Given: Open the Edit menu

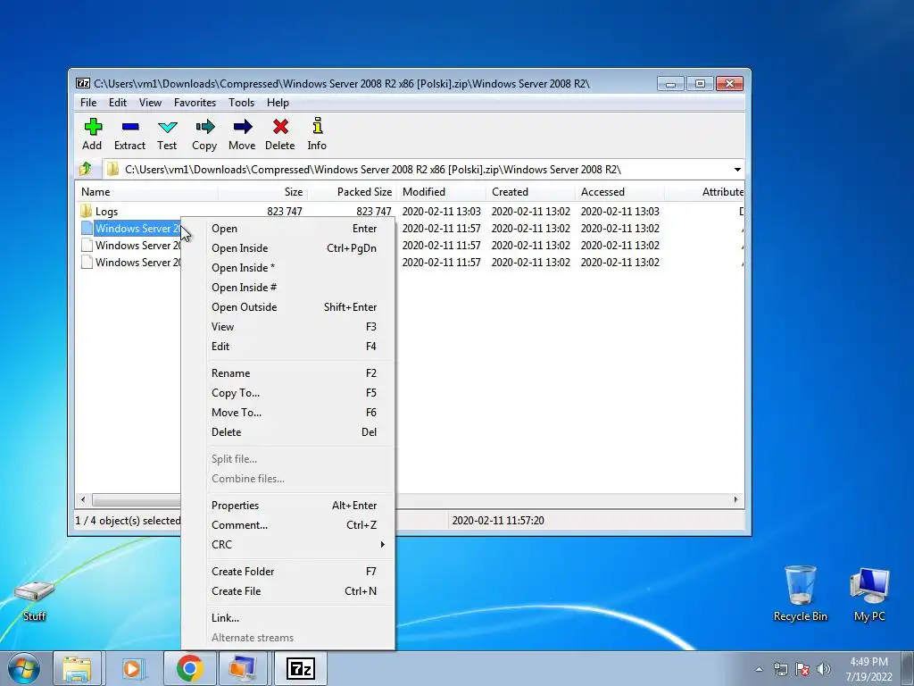Looking at the screenshot, I should [x=117, y=103].
